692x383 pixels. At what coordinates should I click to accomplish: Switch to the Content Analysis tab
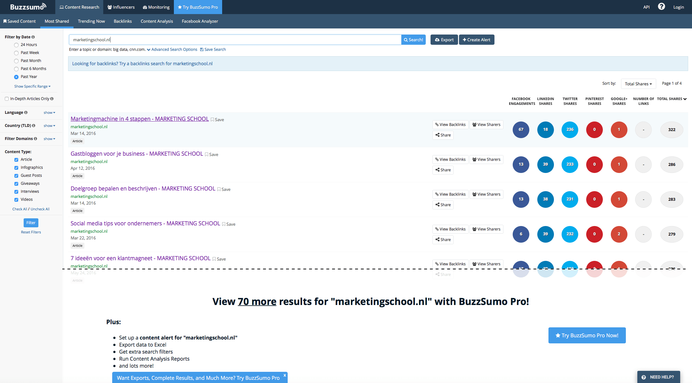pos(157,21)
